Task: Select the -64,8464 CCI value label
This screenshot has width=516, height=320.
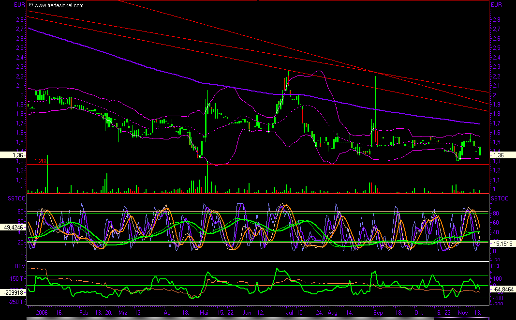Action: click(x=502, y=289)
